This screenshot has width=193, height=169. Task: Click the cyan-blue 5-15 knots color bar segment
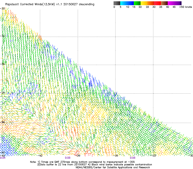pos(127,3)
